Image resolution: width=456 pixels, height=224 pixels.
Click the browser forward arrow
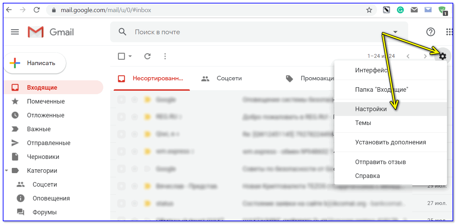23,10
